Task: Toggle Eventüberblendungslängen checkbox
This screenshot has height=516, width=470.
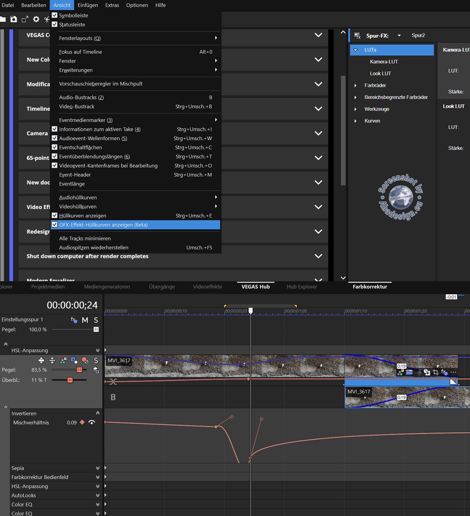Action: click(x=55, y=156)
